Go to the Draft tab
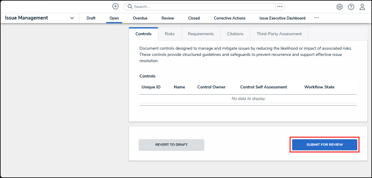This screenshot has height=178, width=372. pyautogui.click(x=91, y=18)
